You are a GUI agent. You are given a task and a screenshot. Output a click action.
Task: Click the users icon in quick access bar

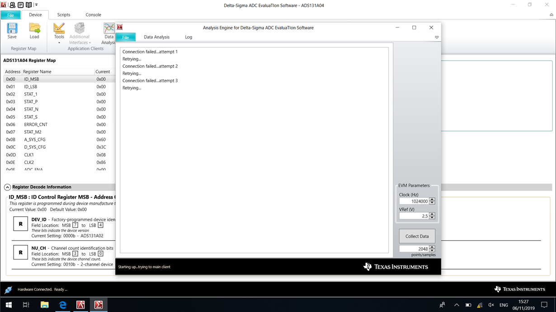pos(12,5)
